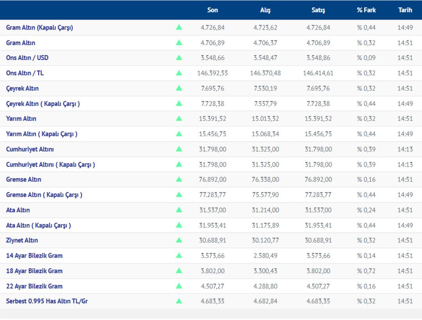Viewport: 422px width, 320px height.
Task: Select Alış value 4.288,80
Action: click(x=265, y=286)
